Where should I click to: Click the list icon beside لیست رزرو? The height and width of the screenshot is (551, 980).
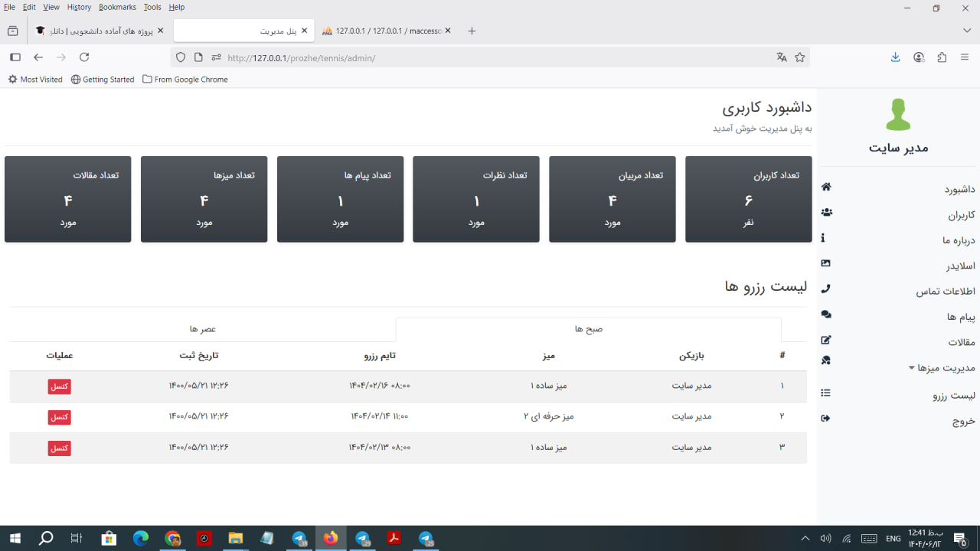tap(825, 393)
